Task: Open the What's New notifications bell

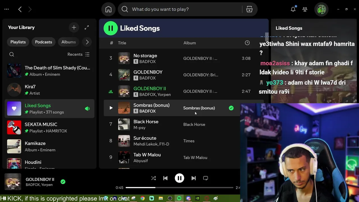Action: pyautogui.click(x=293, y=9)
